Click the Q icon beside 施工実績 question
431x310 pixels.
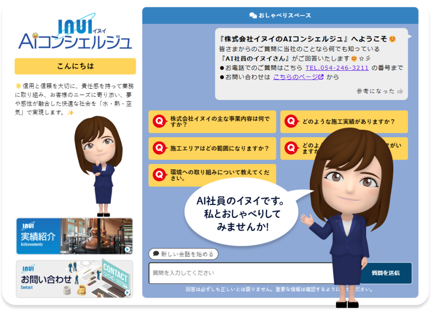click(x=291, y=121)
